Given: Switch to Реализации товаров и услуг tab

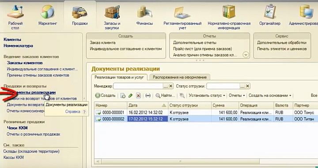Looking at the screenshot, I should (x=119, y=77).
